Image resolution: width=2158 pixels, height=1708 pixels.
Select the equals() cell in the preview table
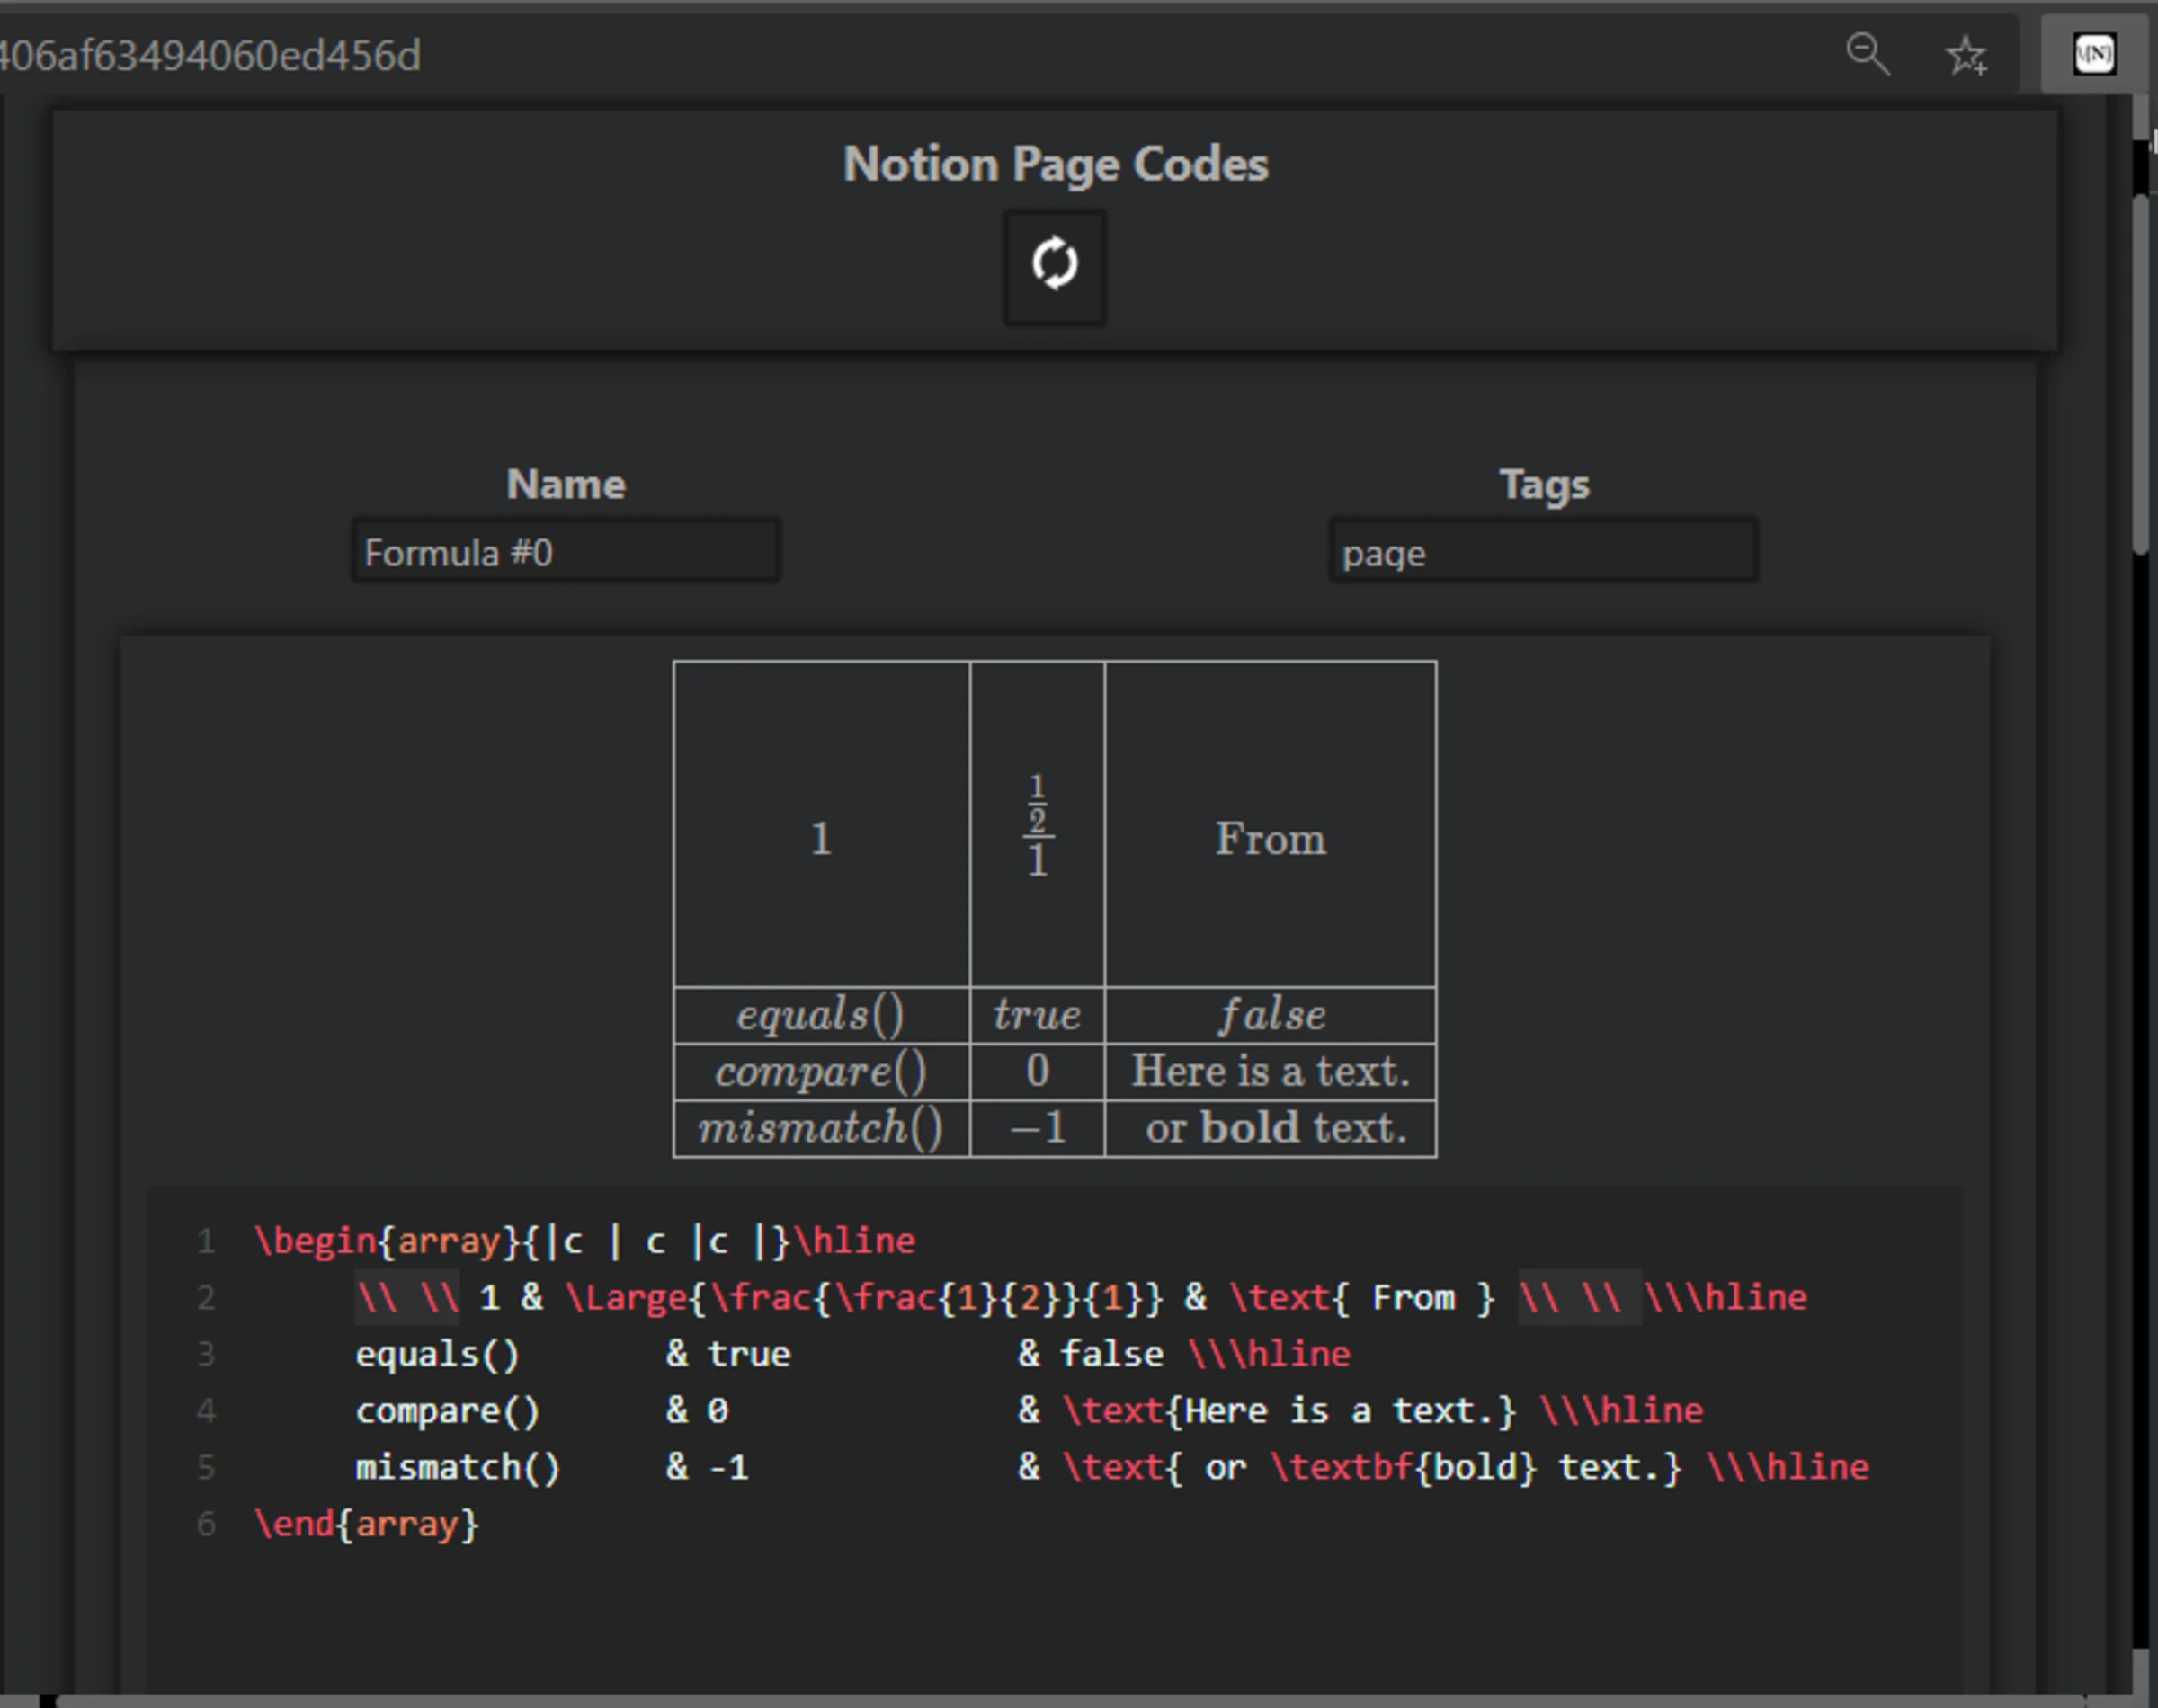click(821, 1013)
